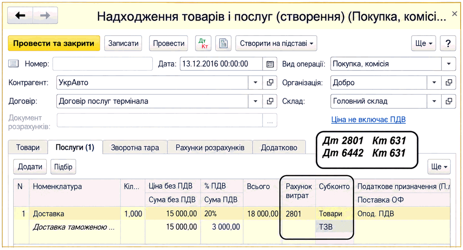
Task: Expand the Організація dropdown arrow
Action: (434, 83)
